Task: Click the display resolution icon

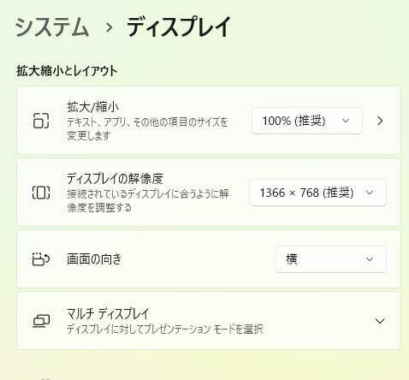Action: (x=41, y=193)
